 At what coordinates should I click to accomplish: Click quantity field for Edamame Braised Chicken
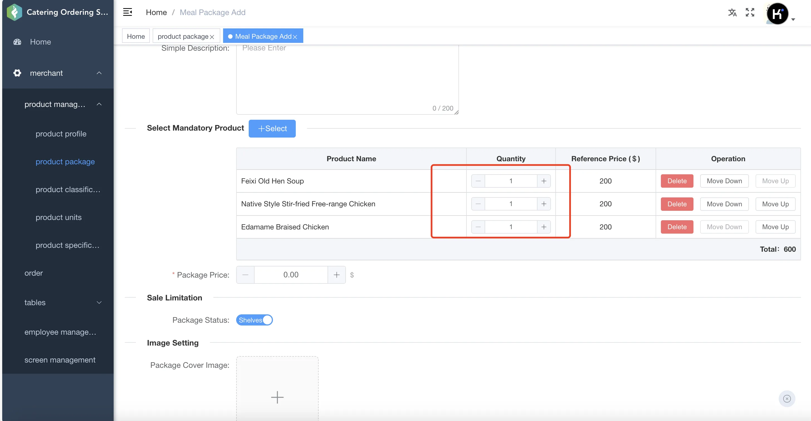click(x=511, y=227)
